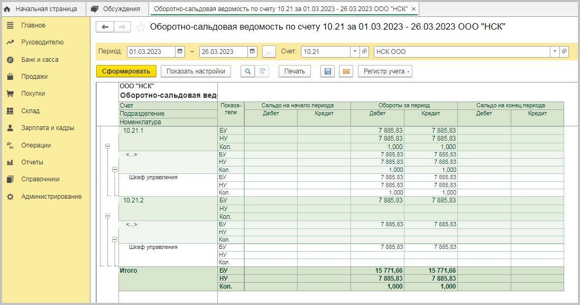The image size is (580, 305).
Task: Click the Покупки cart icon
Action: pos(10,94)
